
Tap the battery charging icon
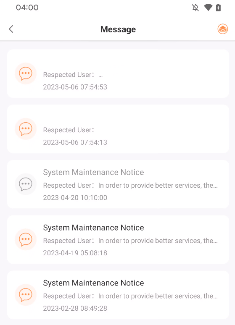(218, 8)
